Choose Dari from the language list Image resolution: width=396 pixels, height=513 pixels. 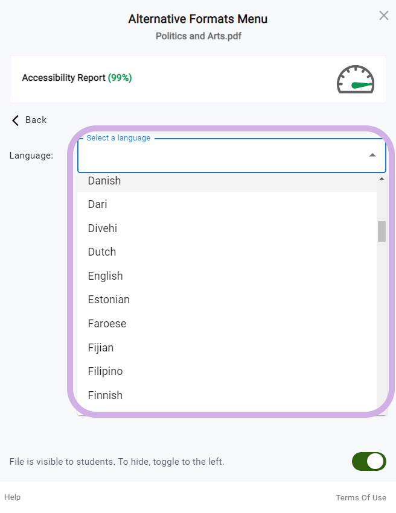click(x=227, y=204)
